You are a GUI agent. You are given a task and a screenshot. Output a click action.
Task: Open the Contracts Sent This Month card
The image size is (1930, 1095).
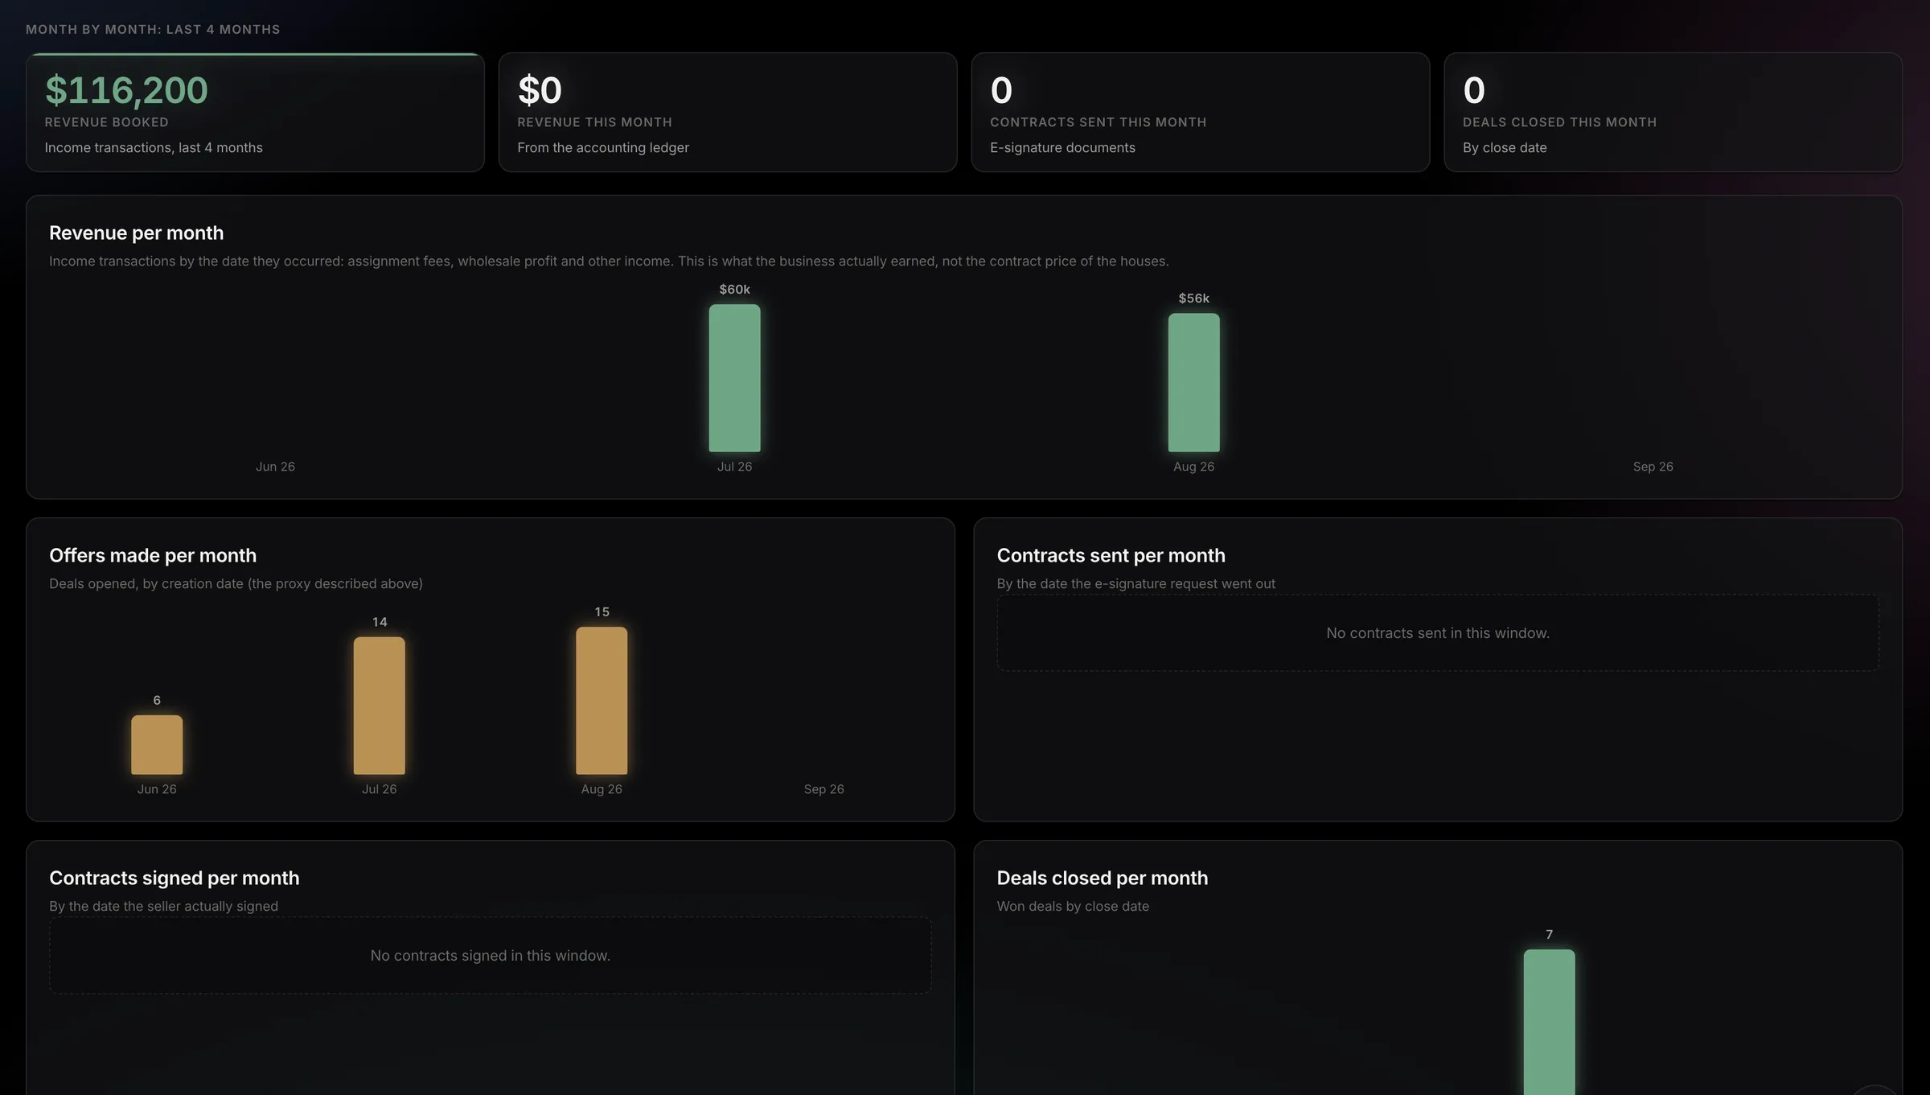[x=1201, y=113]
